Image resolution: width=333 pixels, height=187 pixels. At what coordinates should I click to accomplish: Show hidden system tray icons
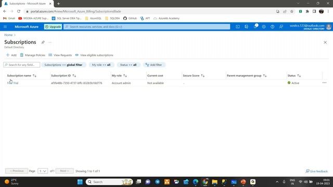(x=277, y=182)
